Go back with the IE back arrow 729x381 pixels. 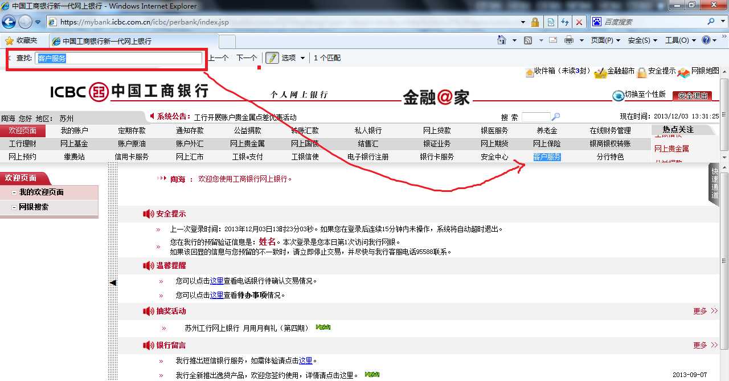(x=9, y=22)
